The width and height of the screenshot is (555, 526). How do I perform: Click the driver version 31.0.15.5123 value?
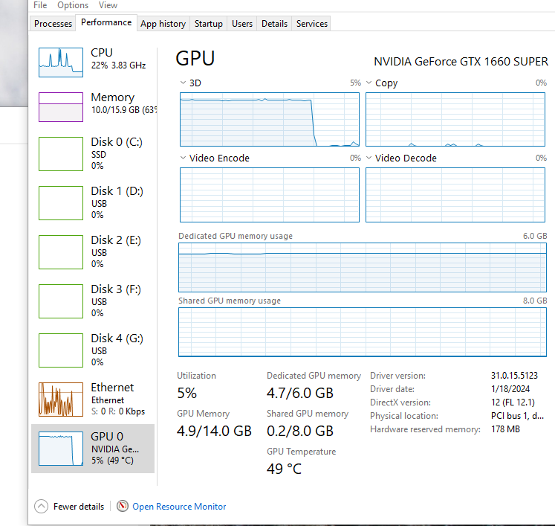[514, 376]
